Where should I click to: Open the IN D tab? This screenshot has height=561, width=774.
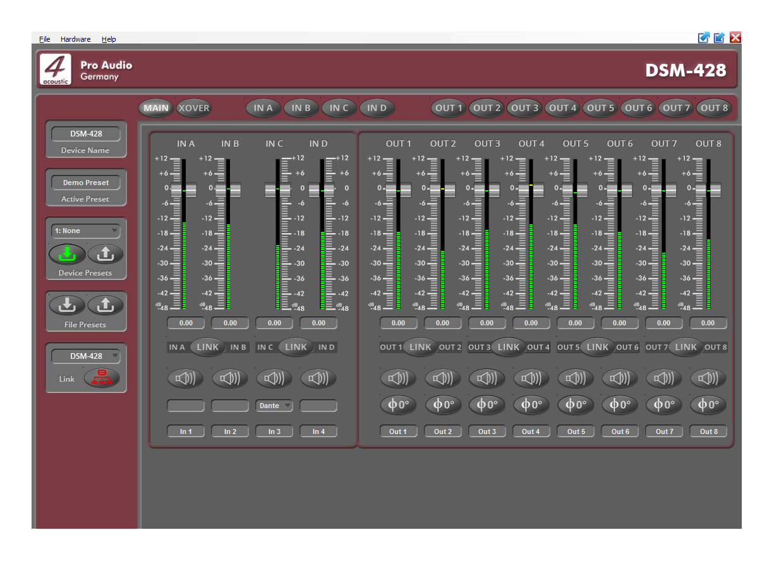click(377, 108)
